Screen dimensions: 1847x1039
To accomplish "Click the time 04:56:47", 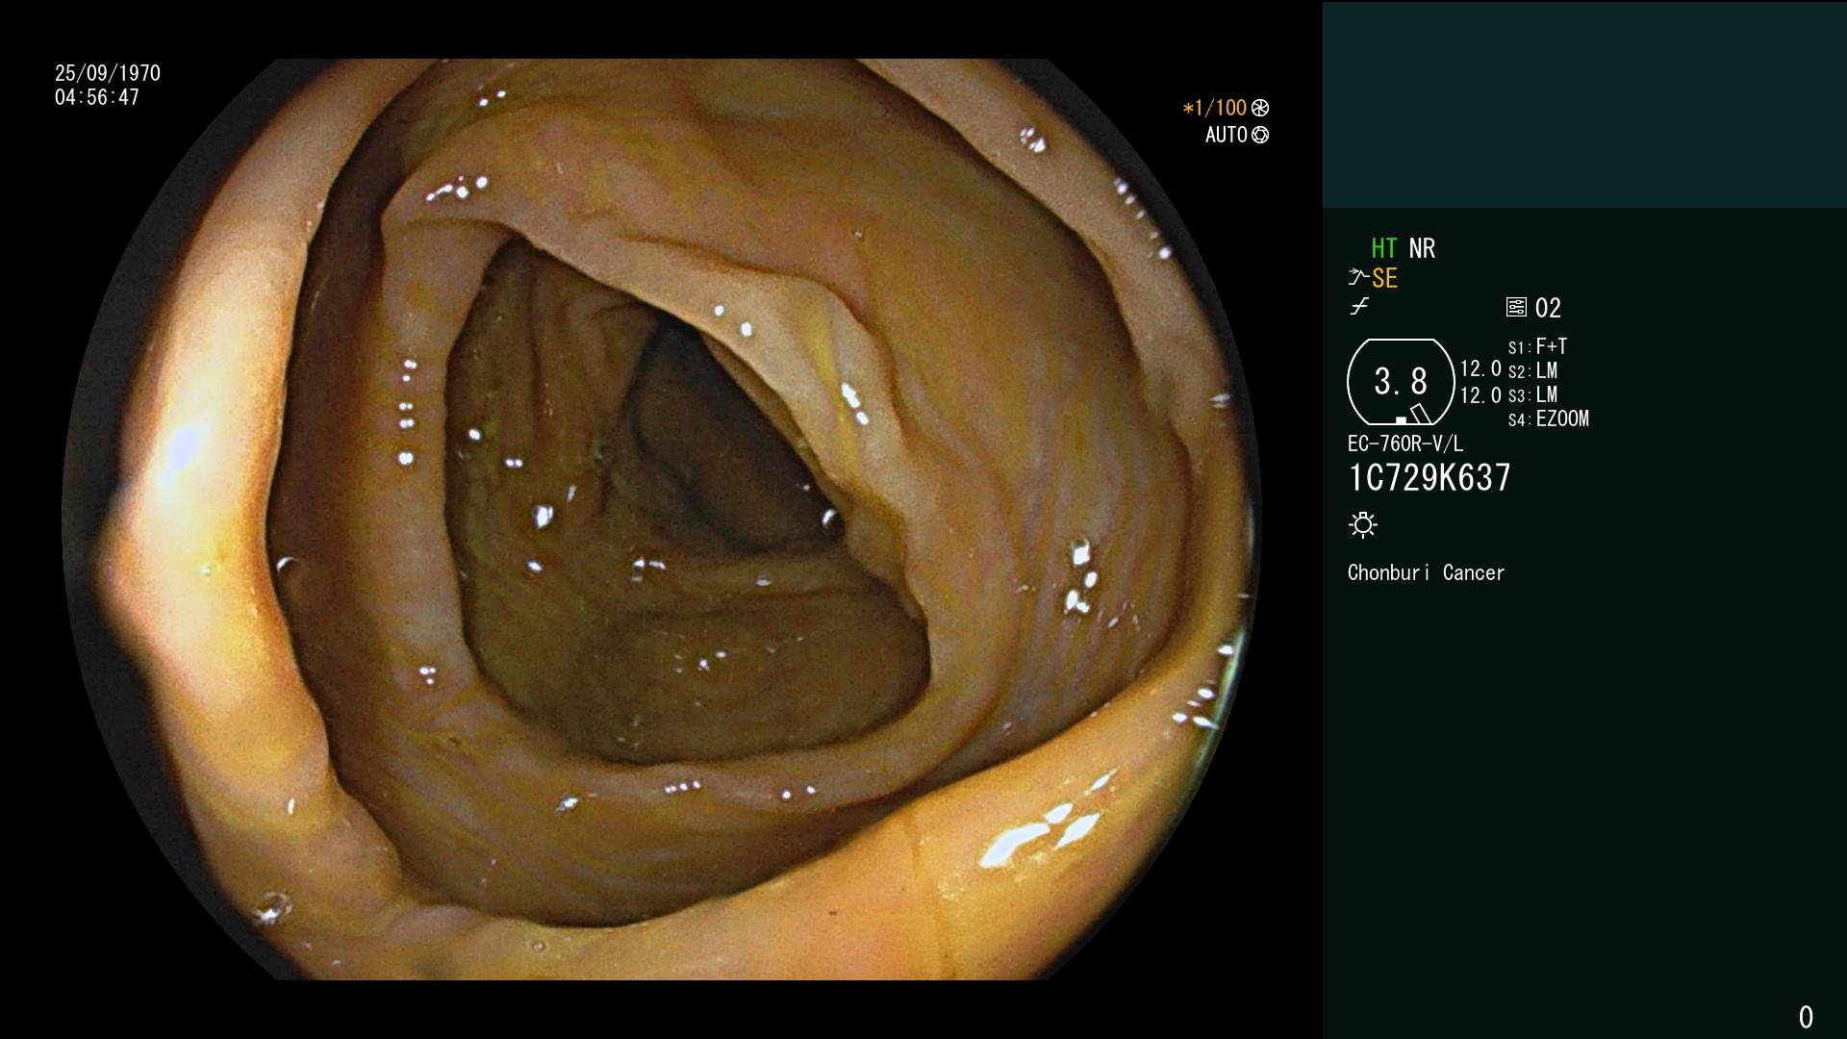I will (x=97, y=97).
